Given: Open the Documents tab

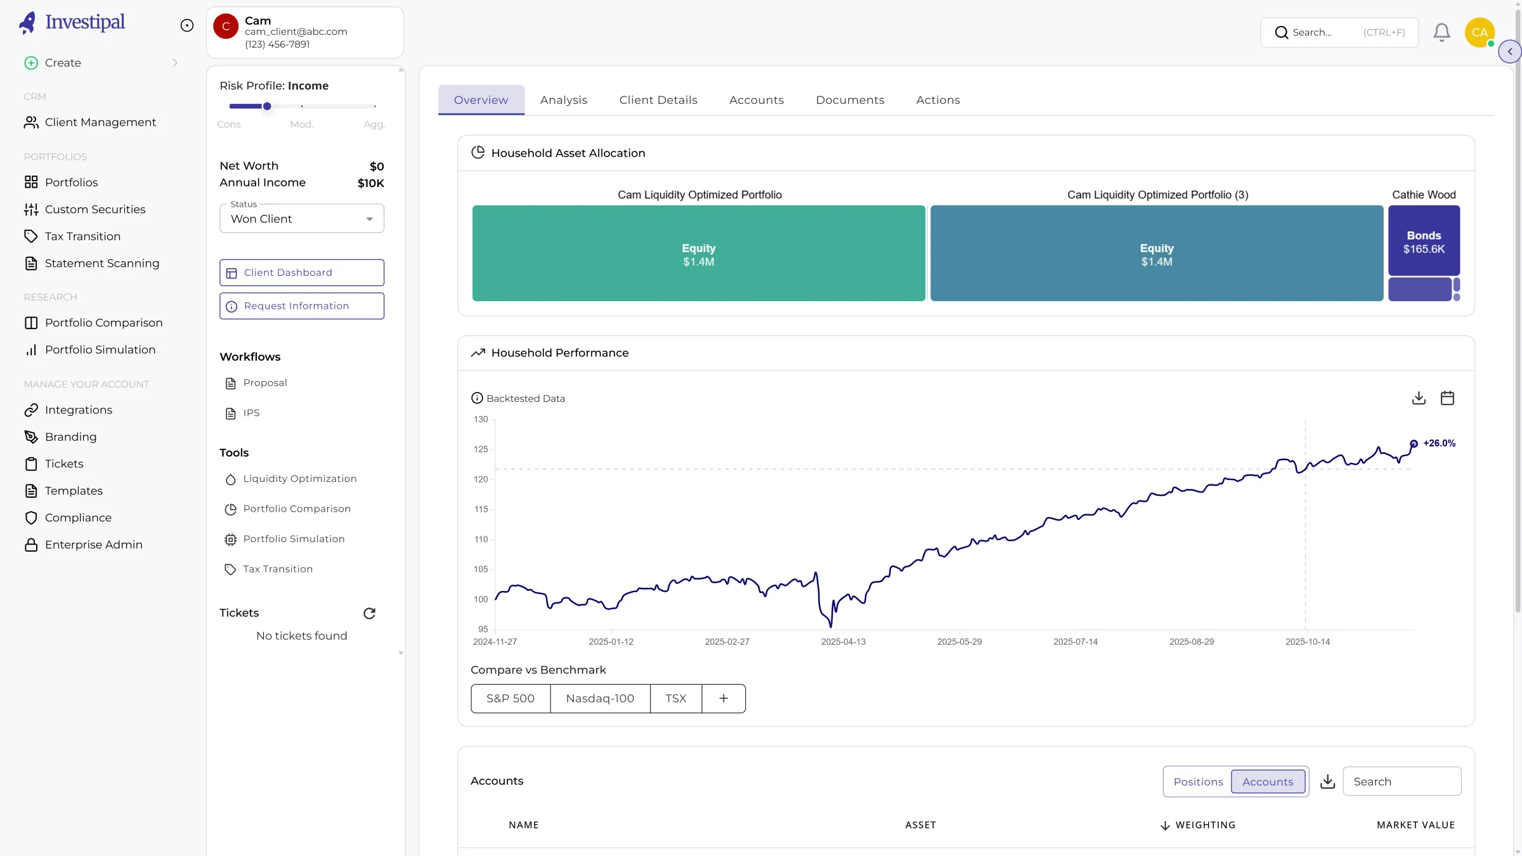Looking at the screenshot, I should point(850,100).
